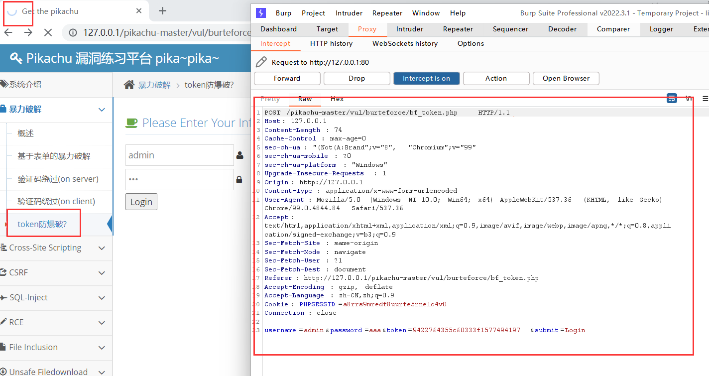Screen dimensions: 709x376
Task: Click the Login button
Action: point(141,202)
